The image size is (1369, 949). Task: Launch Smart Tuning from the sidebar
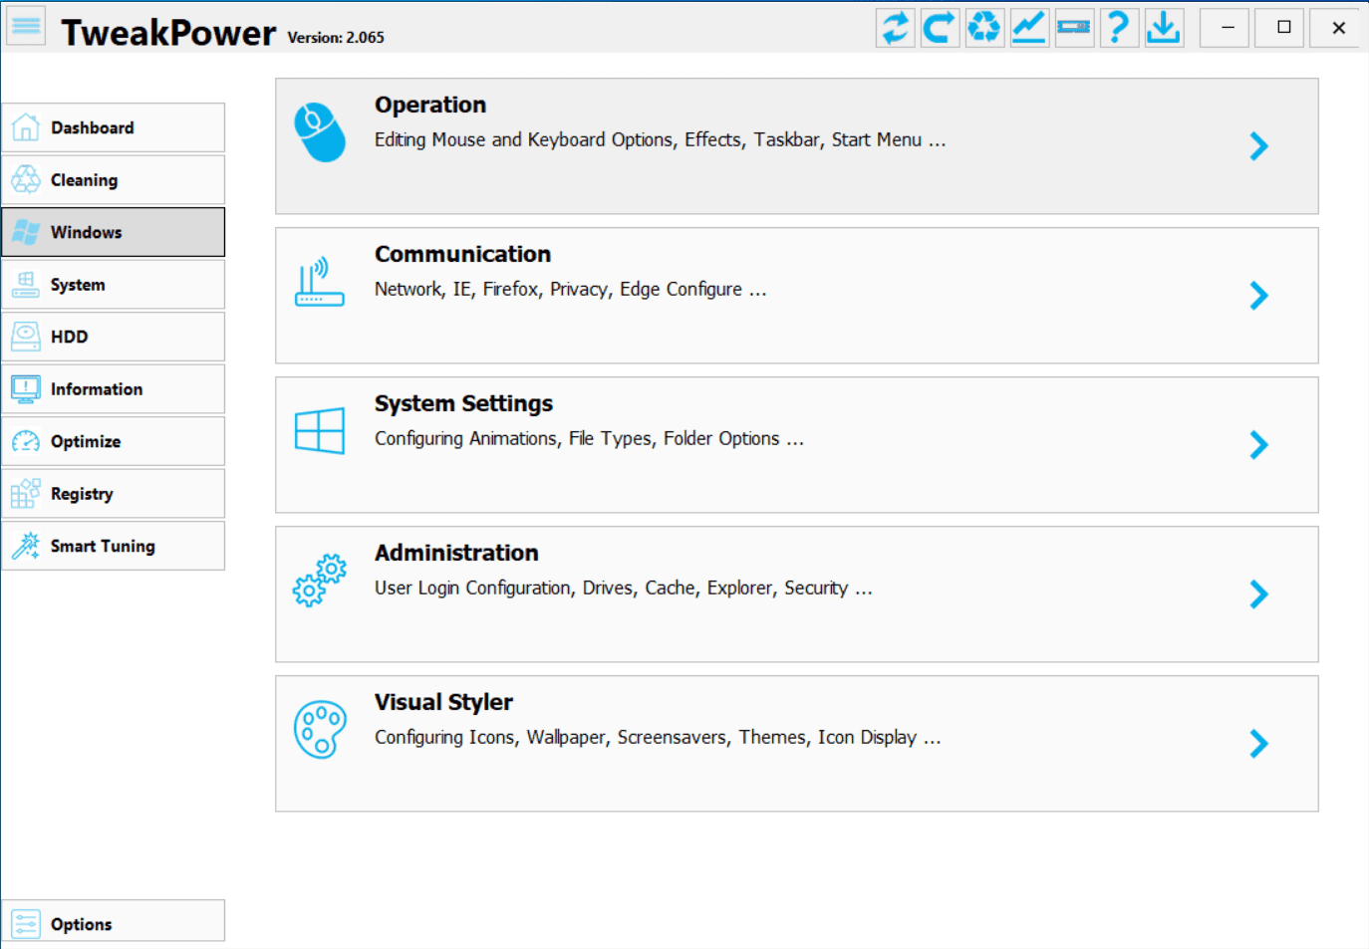click(114, 546)
